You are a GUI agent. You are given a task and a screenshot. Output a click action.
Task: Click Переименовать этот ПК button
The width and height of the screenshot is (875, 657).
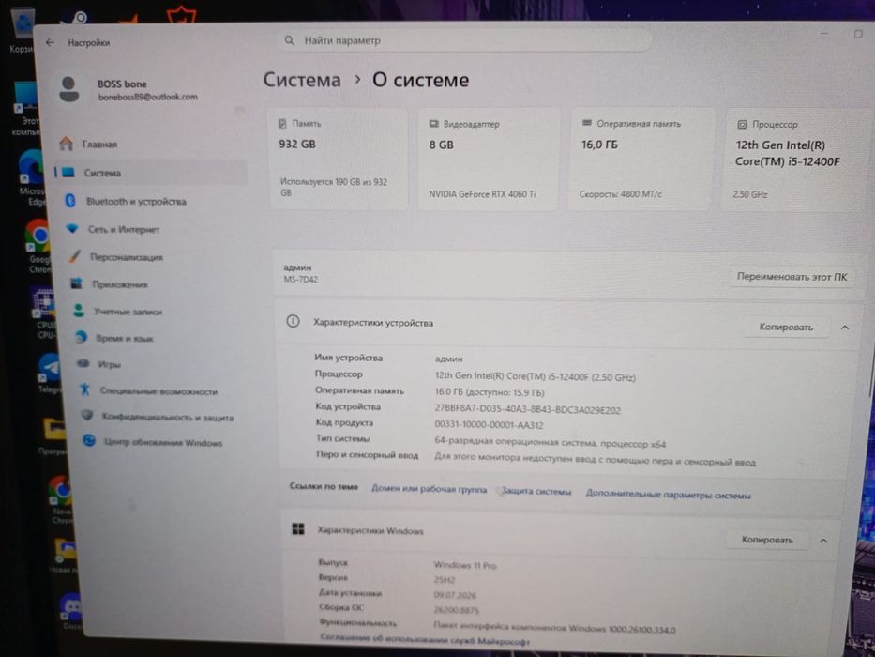pyautogui.click(x=792, y=277)
